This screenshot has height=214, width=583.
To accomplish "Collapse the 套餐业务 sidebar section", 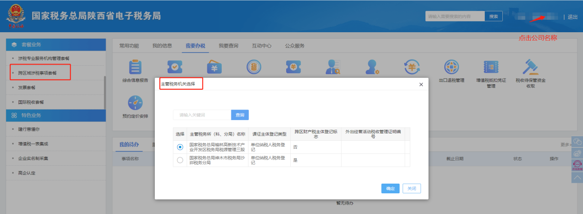I will click(55, 45).
